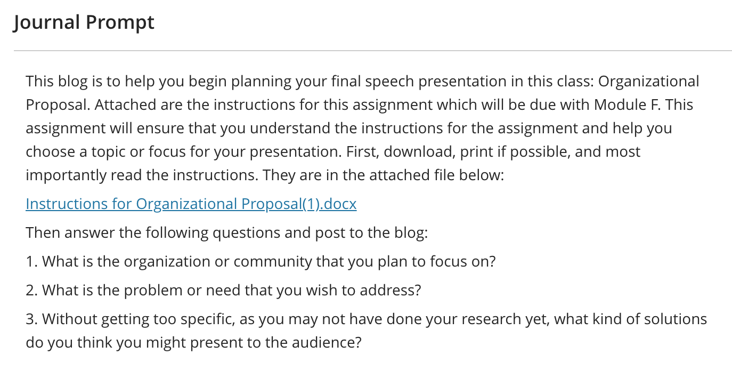732x370 pixels.
Task: Click the last line ending 'present to the audience?'
Action: tap(193, 342)
